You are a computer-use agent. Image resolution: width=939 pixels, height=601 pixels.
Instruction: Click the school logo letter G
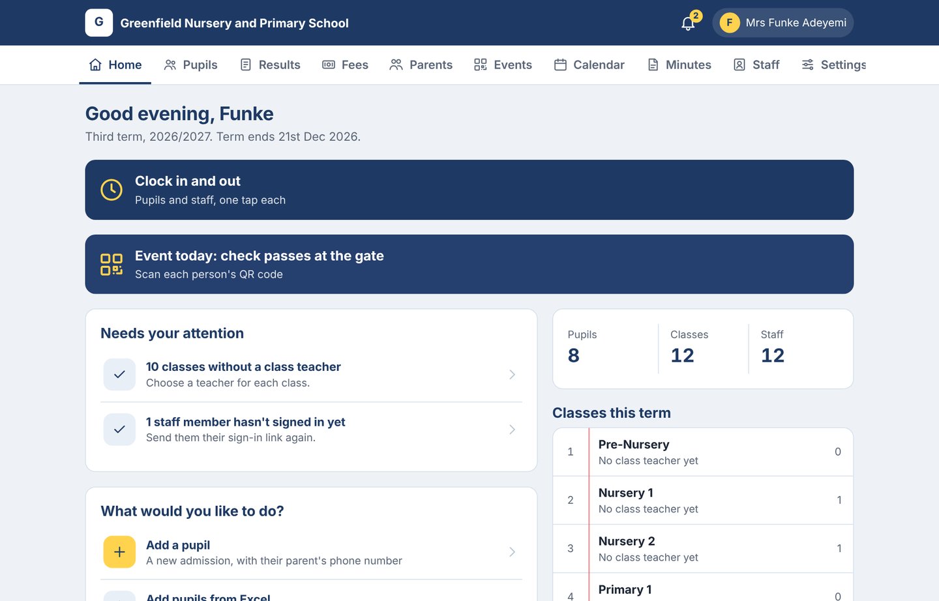click(99, 23)
